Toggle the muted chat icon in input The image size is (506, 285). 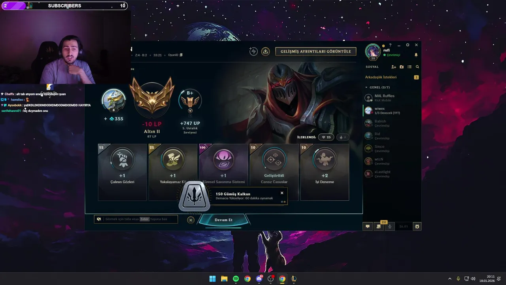99,219
